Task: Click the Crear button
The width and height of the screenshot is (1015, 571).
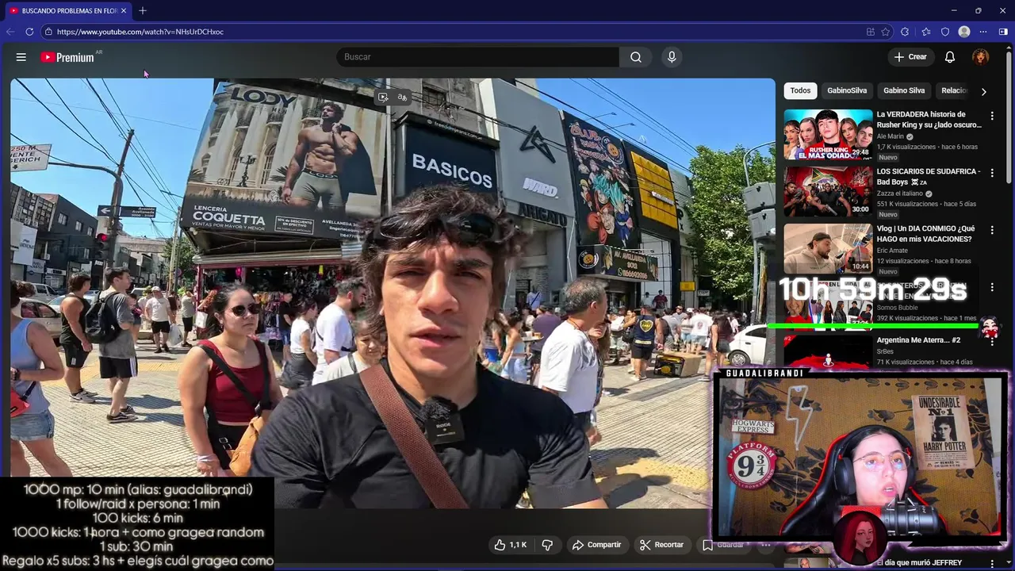Action: [910, 57]
